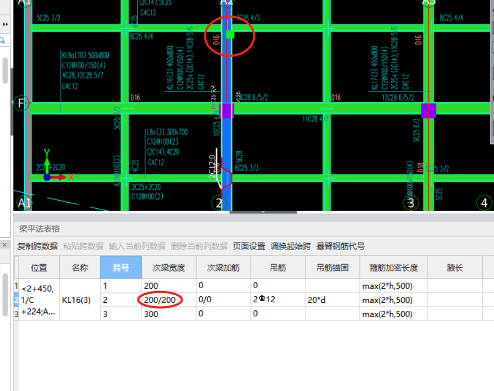The height and width of the screenshot is (391, 494).
Task: Click the KL9a(10) 500x800 beam label
Action: [85, 55]
